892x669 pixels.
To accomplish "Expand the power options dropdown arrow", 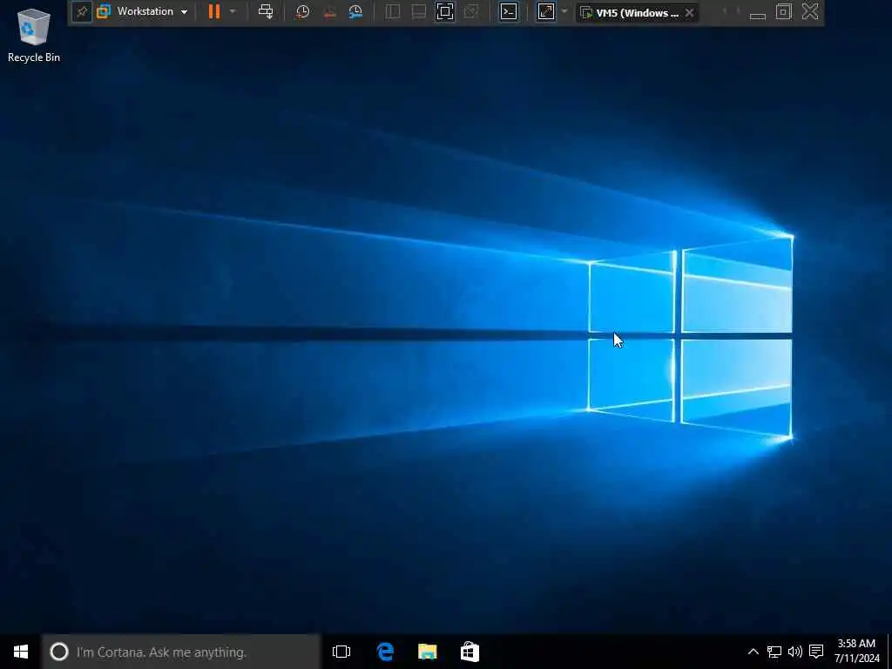I will 232,11.
